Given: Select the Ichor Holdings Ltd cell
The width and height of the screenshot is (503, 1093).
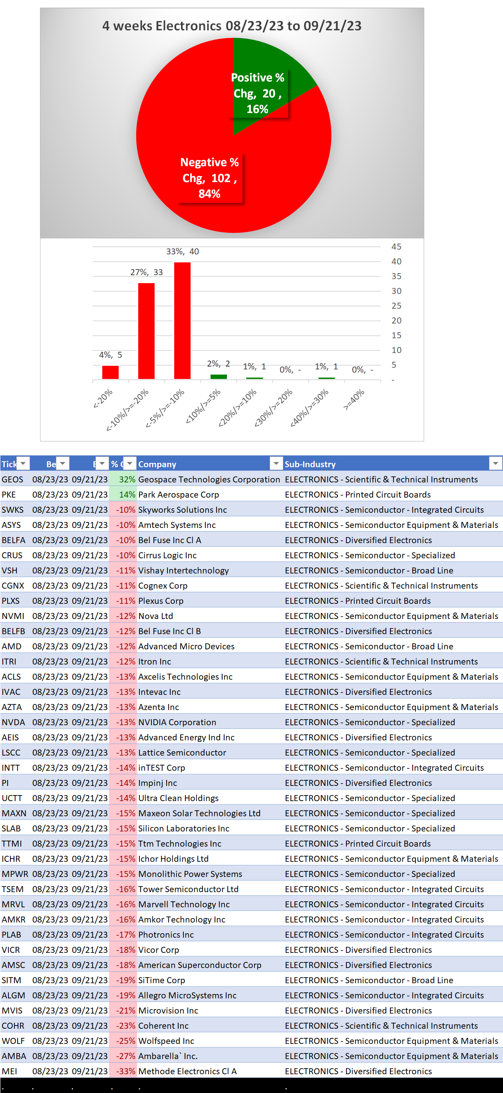Looking at the screenshot, I should [210, 859].
